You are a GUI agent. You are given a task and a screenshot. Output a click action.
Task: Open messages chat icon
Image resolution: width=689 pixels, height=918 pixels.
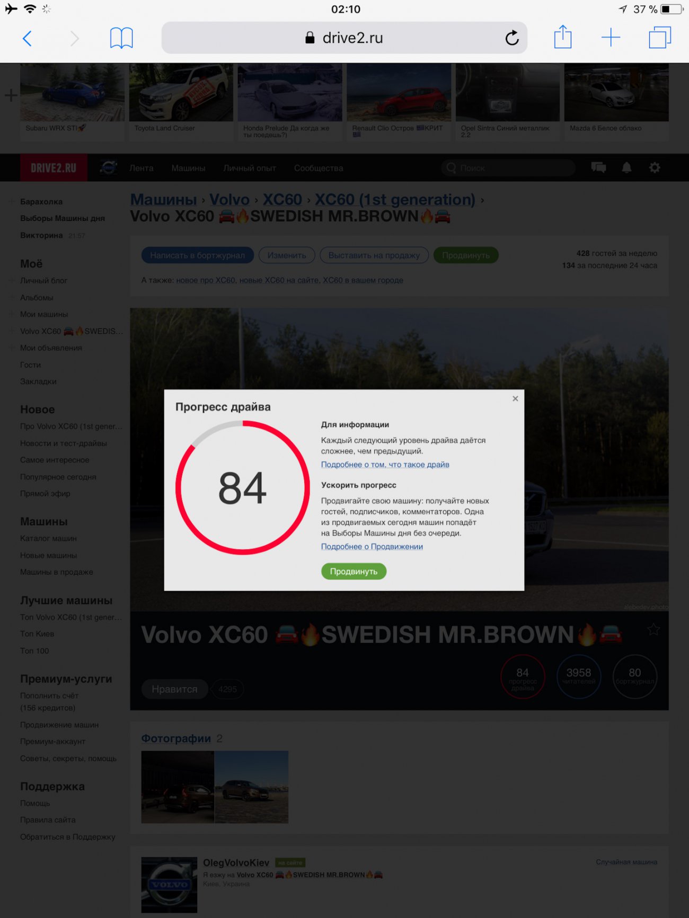(598, 167)
